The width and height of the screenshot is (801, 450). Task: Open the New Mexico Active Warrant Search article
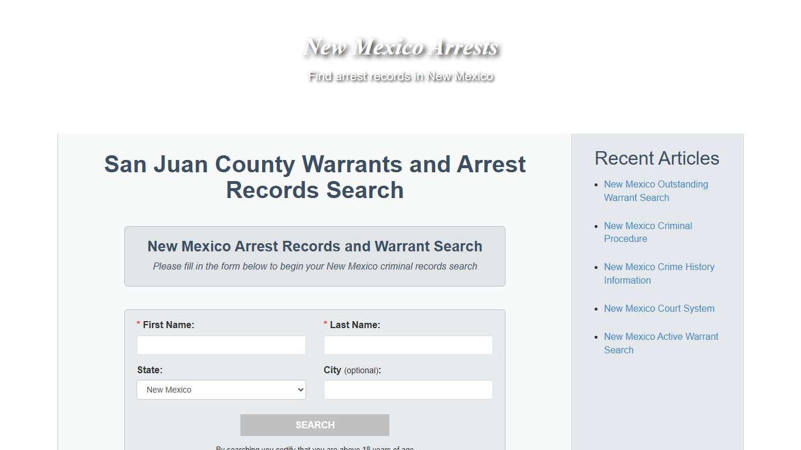click(x=661, y=343)
